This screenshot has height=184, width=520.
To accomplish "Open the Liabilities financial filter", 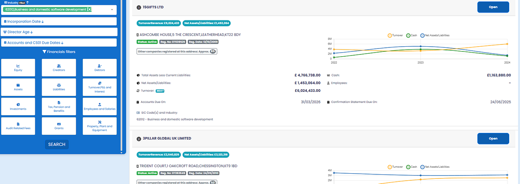I will point(59,87).
